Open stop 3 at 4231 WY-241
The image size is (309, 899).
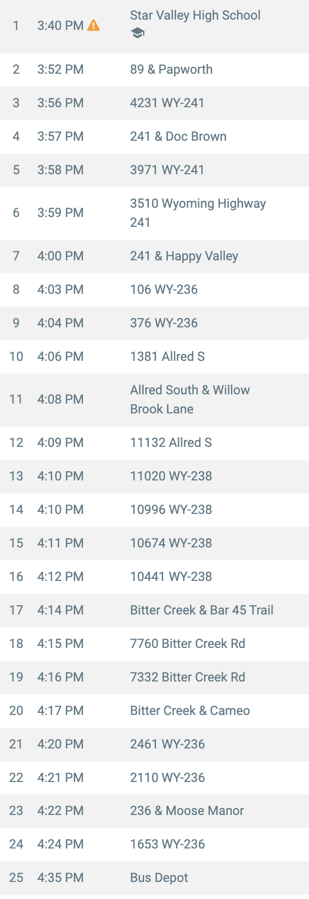pyautogui.click(x=154, y=103)
